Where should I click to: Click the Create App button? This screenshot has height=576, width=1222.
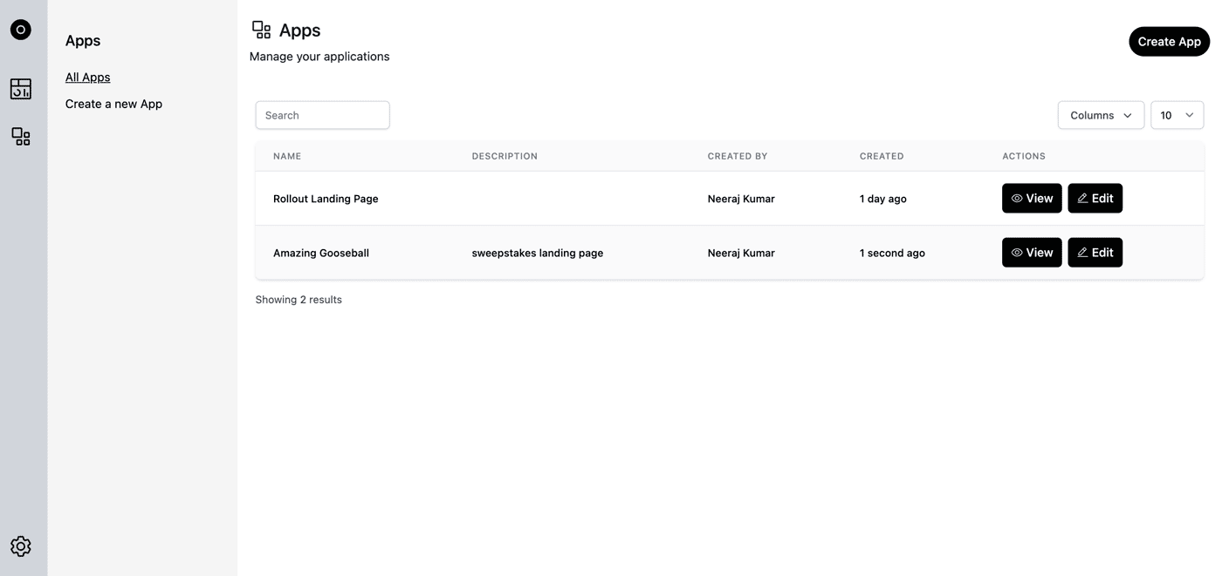tap(1170, 42)
